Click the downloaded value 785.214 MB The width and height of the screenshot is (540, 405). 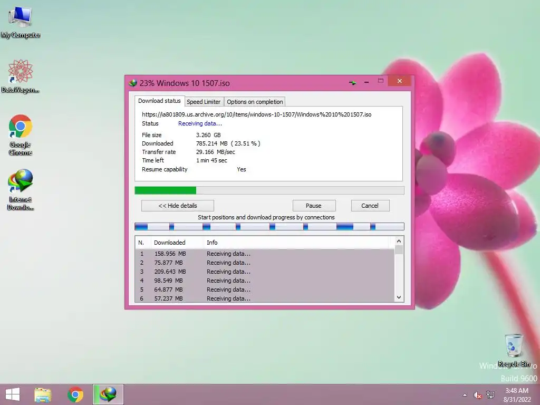212,143
